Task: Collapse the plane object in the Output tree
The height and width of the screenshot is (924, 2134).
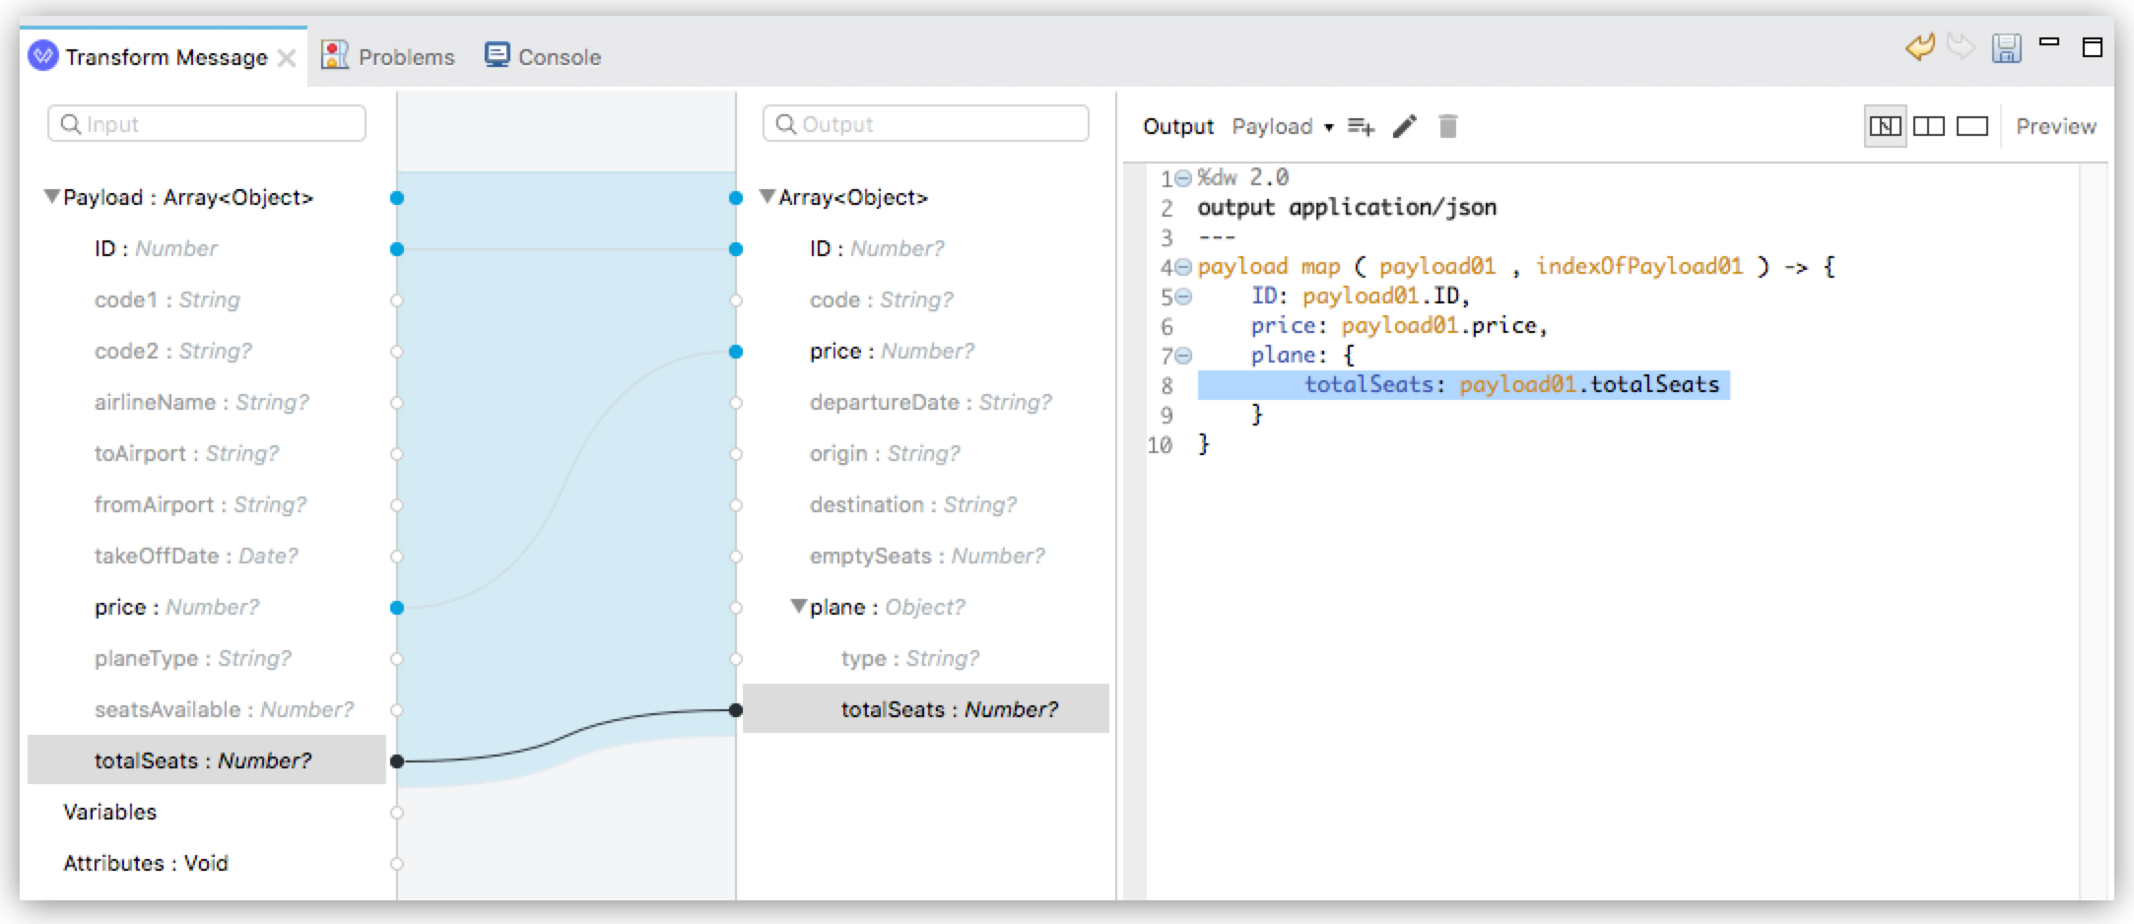Action: click(x=800, y=607)
